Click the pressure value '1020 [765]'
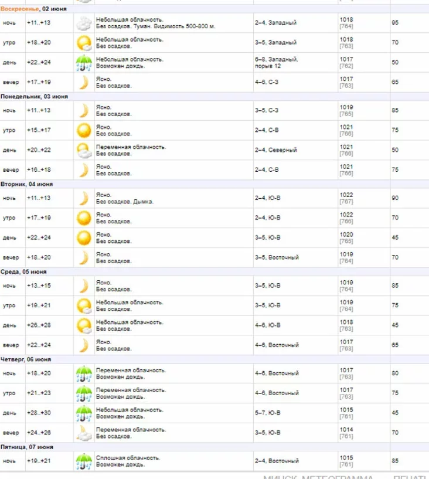 [x=346, y=237]
